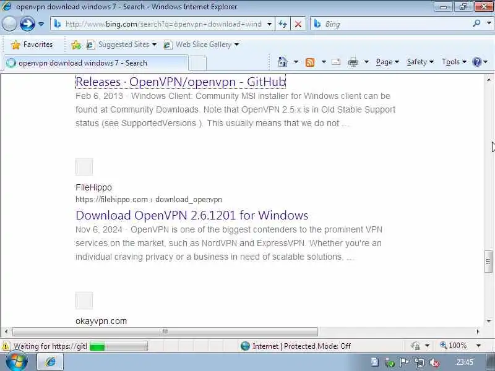The image size is (495, 371).
Task: Click the vertical scrollbar down arrow
Action: pos(489,322)
